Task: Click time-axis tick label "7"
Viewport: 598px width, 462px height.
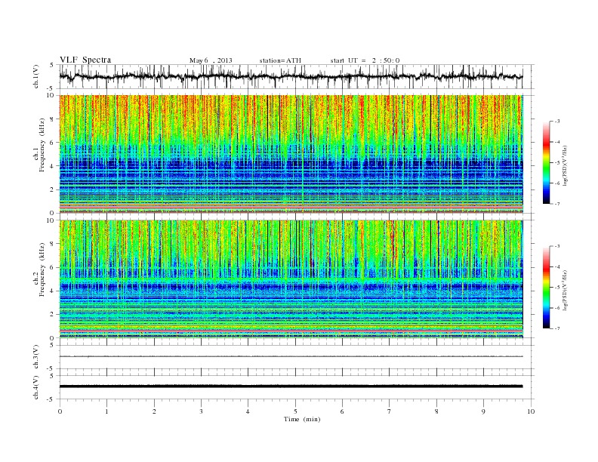Action: pos(390,411)
